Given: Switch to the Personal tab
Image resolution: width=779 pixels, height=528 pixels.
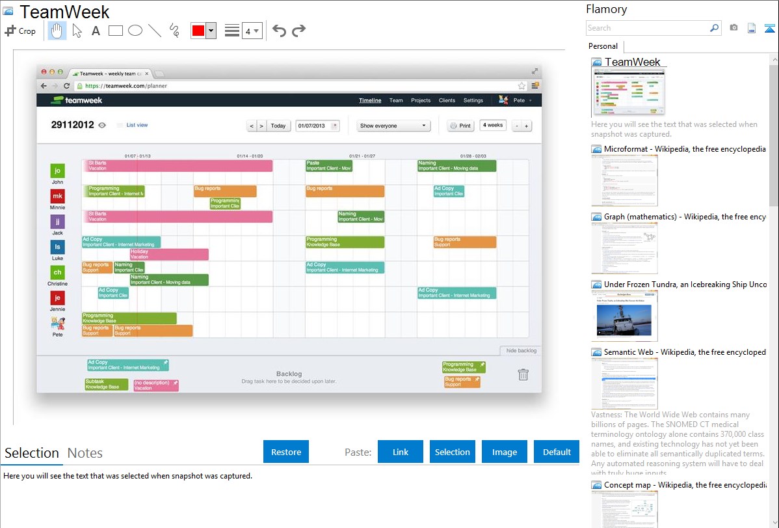Looking at the screenshot, I should click(x=603, y=46).
